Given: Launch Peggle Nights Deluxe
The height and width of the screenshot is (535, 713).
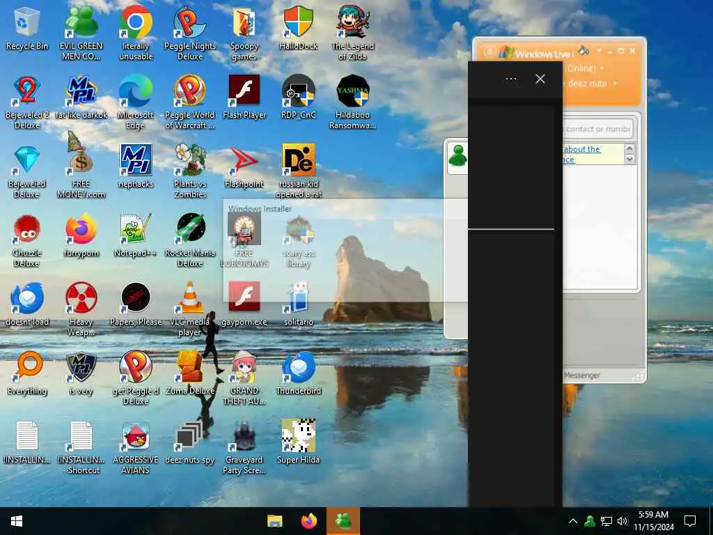Looking at the screenshot, I should [x=190, y=32].
